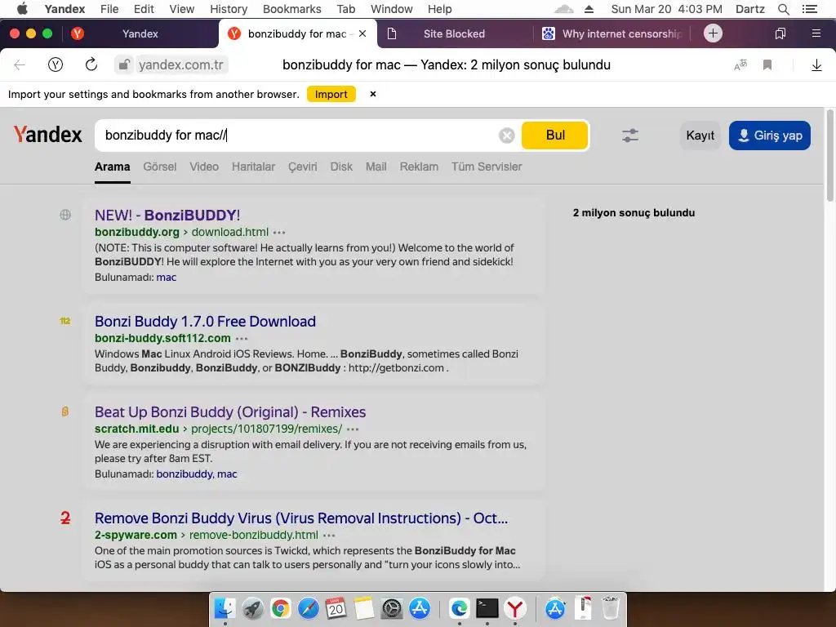The height and width of the screenshot is (627, 836).
Task: Open the Bookmarks menu
Action: pyautogui.click(x=291, y=9)
